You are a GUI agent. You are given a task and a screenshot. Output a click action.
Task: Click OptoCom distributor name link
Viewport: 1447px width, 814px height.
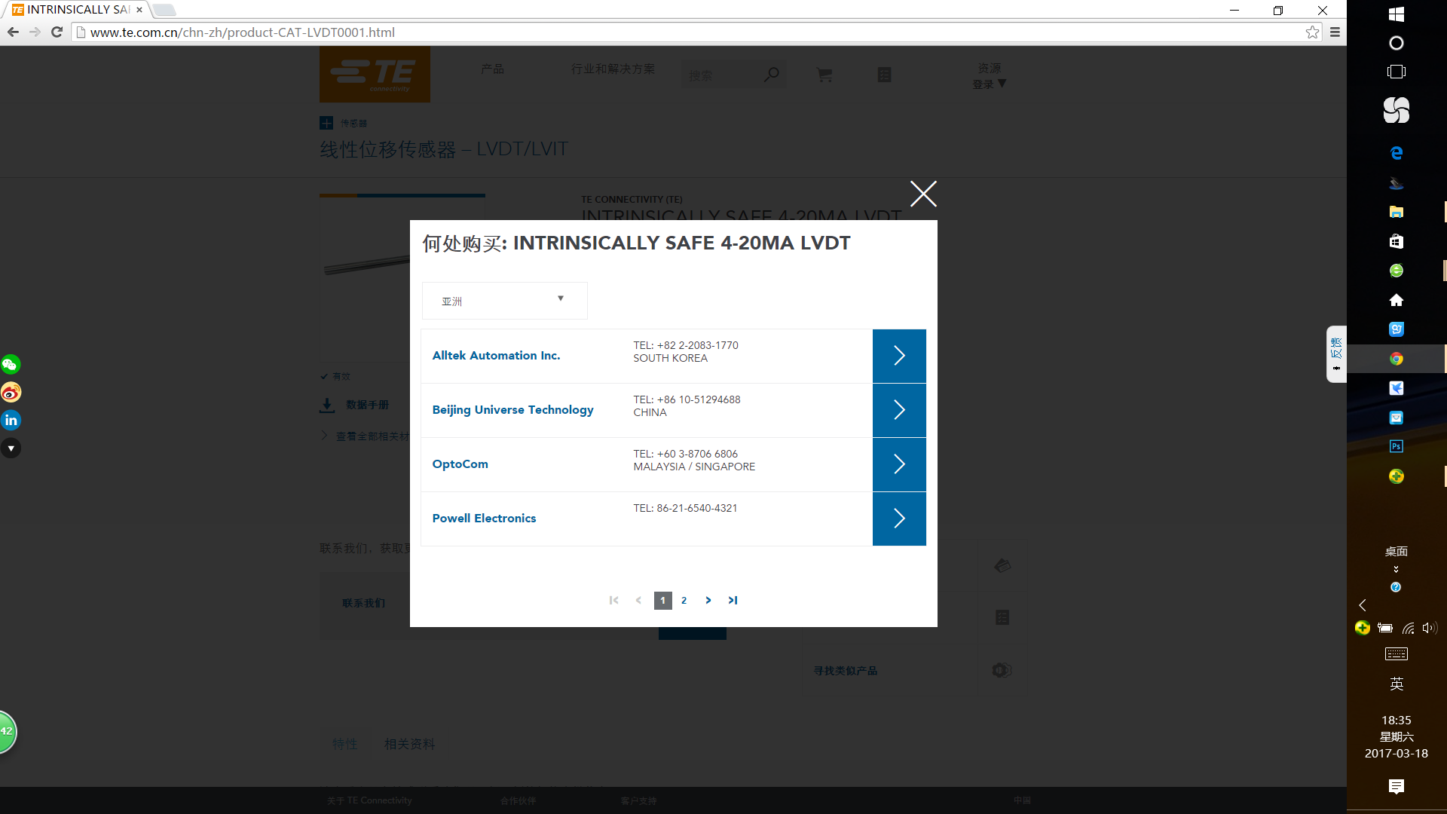pyautogui.click(x=460, y=464)
